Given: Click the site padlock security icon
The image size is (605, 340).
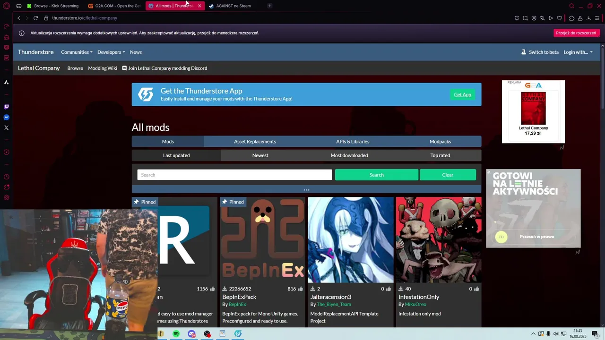Looking at the screenshot, I should 46,18.
